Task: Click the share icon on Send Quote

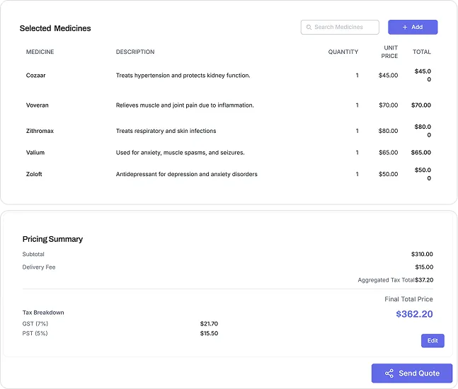Action: pyautogui.click(x=389, y=373)
